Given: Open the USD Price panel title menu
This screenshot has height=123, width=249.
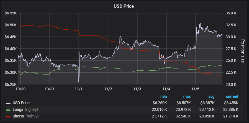Looking at the screenshot, I should tap(124, 6).
